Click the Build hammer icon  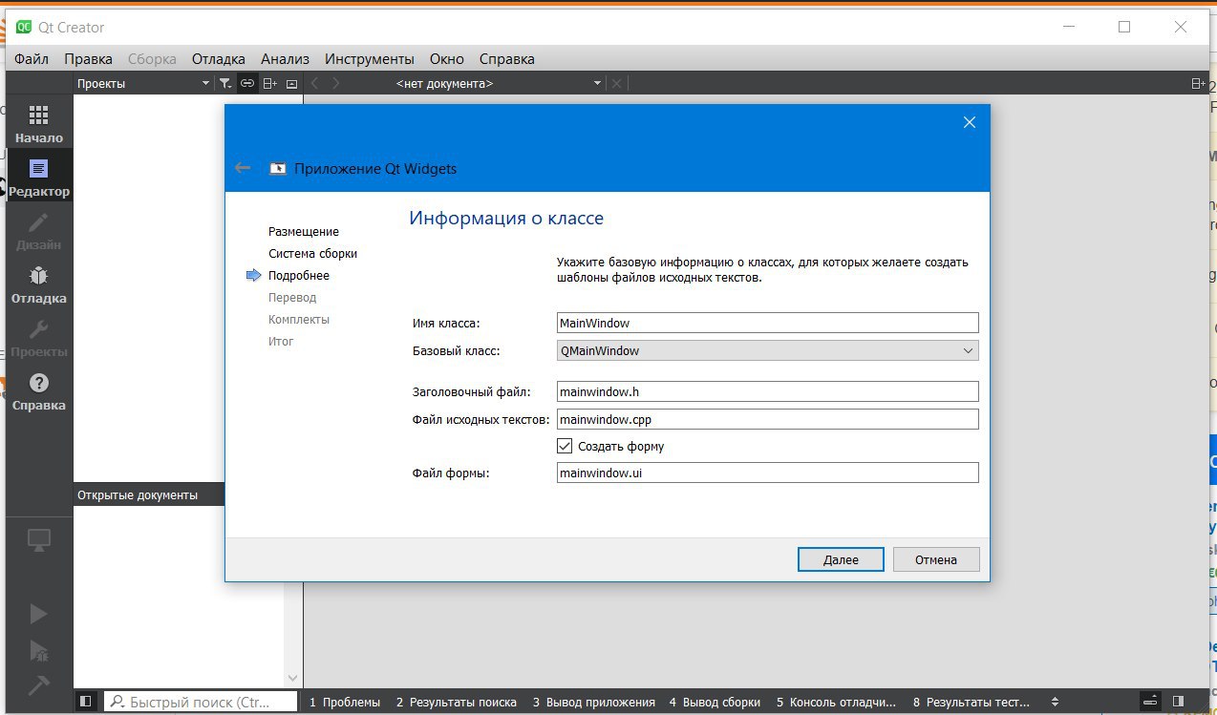pyautogui.click(x=38, y=685)
